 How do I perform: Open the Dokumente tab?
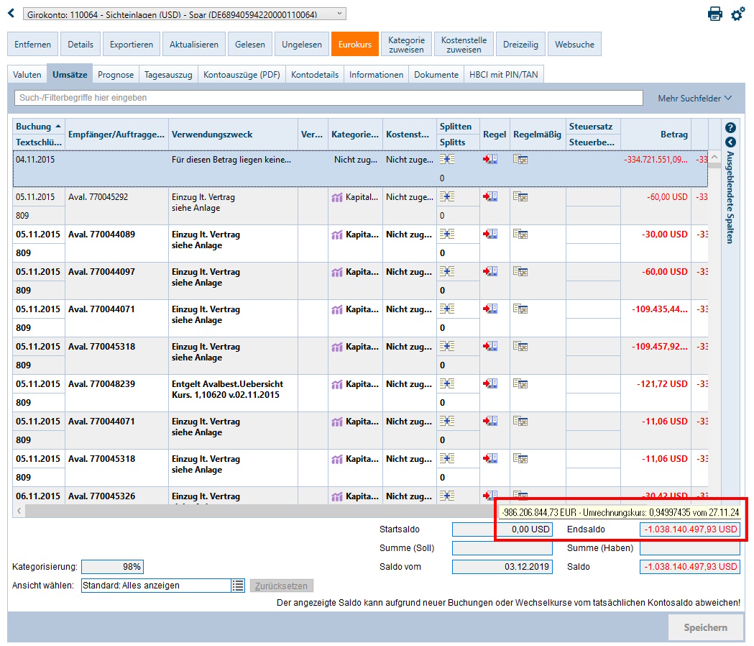coord(436,75)
